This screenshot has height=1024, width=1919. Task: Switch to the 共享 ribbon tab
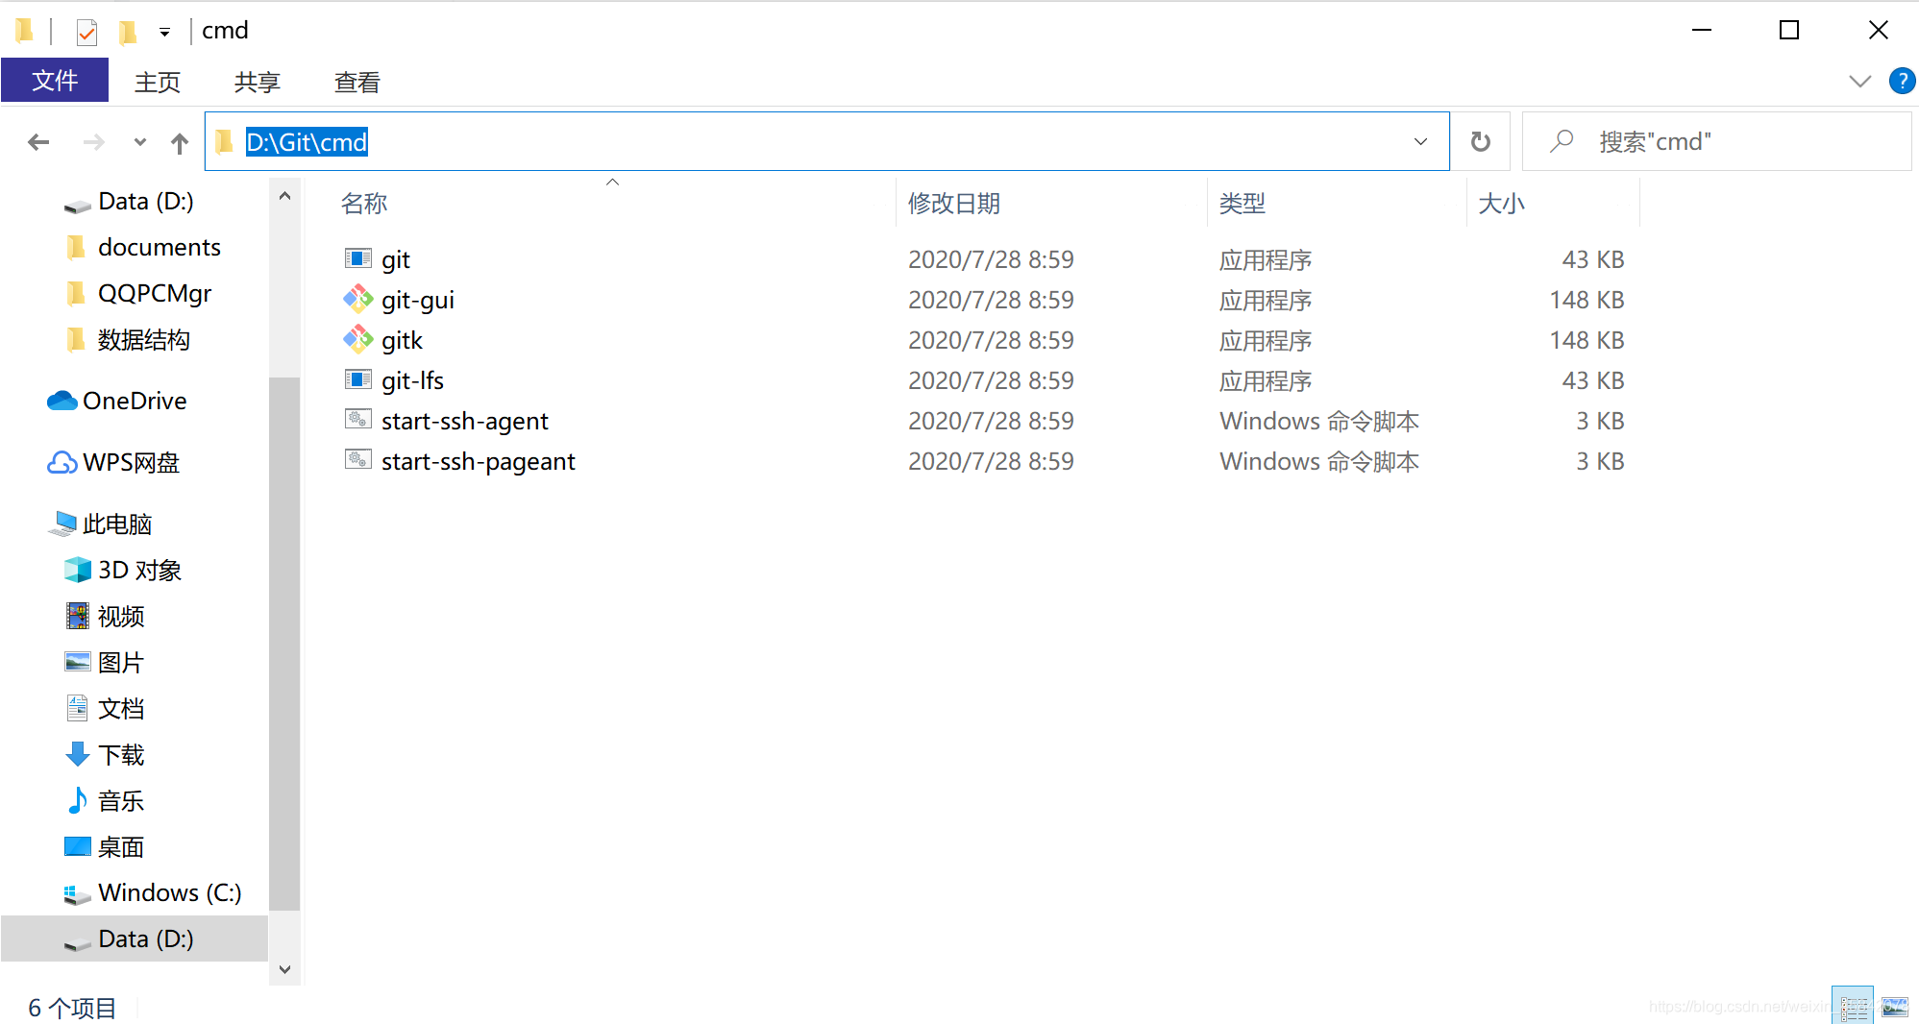pyautogui.click(x=258, y=82)
